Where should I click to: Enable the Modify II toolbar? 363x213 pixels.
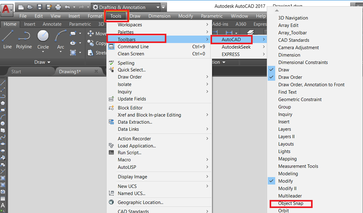[287, 188]
